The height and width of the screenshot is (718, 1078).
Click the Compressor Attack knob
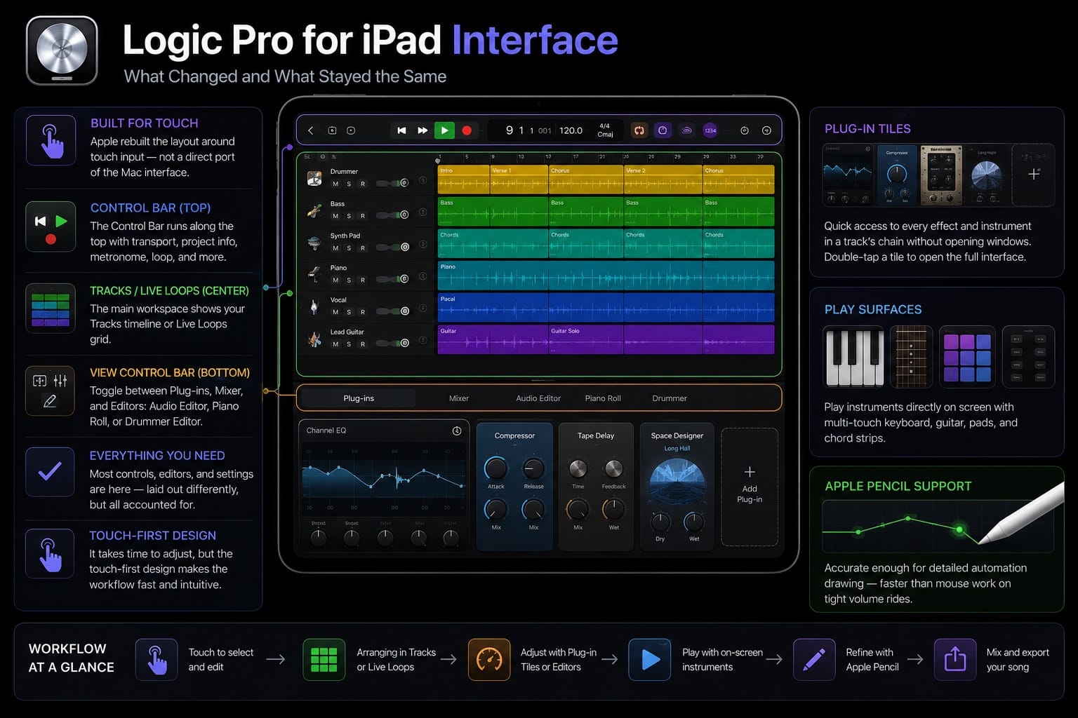point(496,468)
